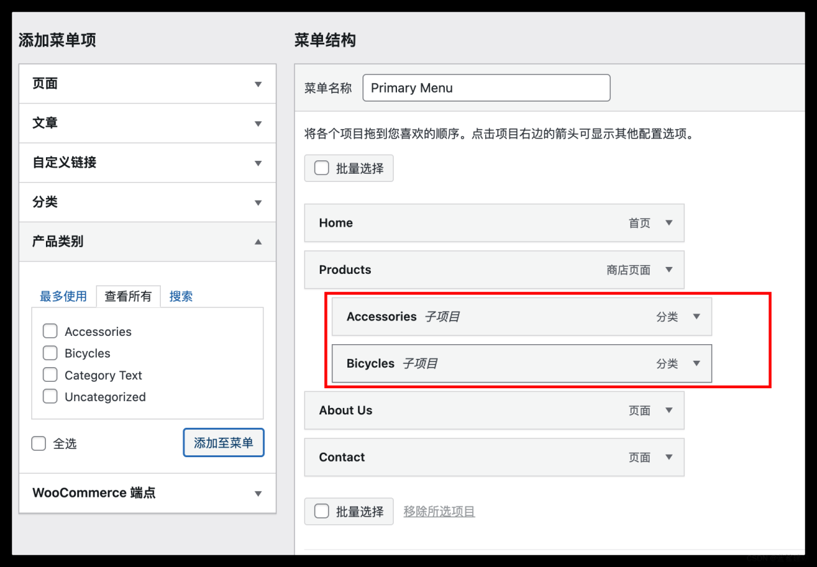
Task: Expand the 页面 panel arrow
Action: [258, 84]
